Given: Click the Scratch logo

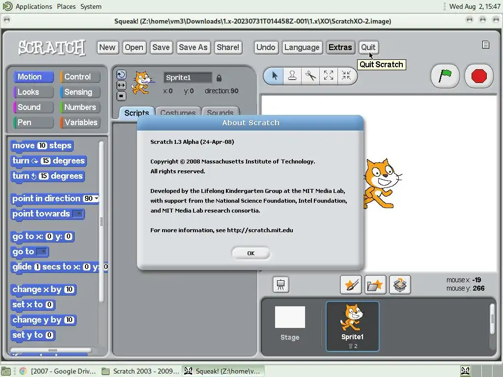Looking at the screenshot, I should tap(52, 48).
